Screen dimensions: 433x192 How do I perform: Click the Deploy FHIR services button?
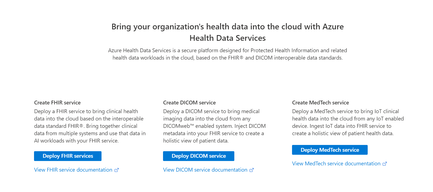coord(67,156)
